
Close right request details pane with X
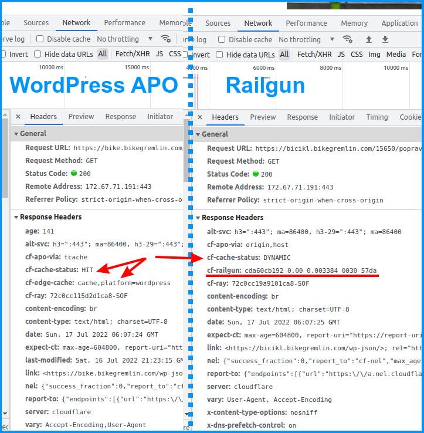200,117
